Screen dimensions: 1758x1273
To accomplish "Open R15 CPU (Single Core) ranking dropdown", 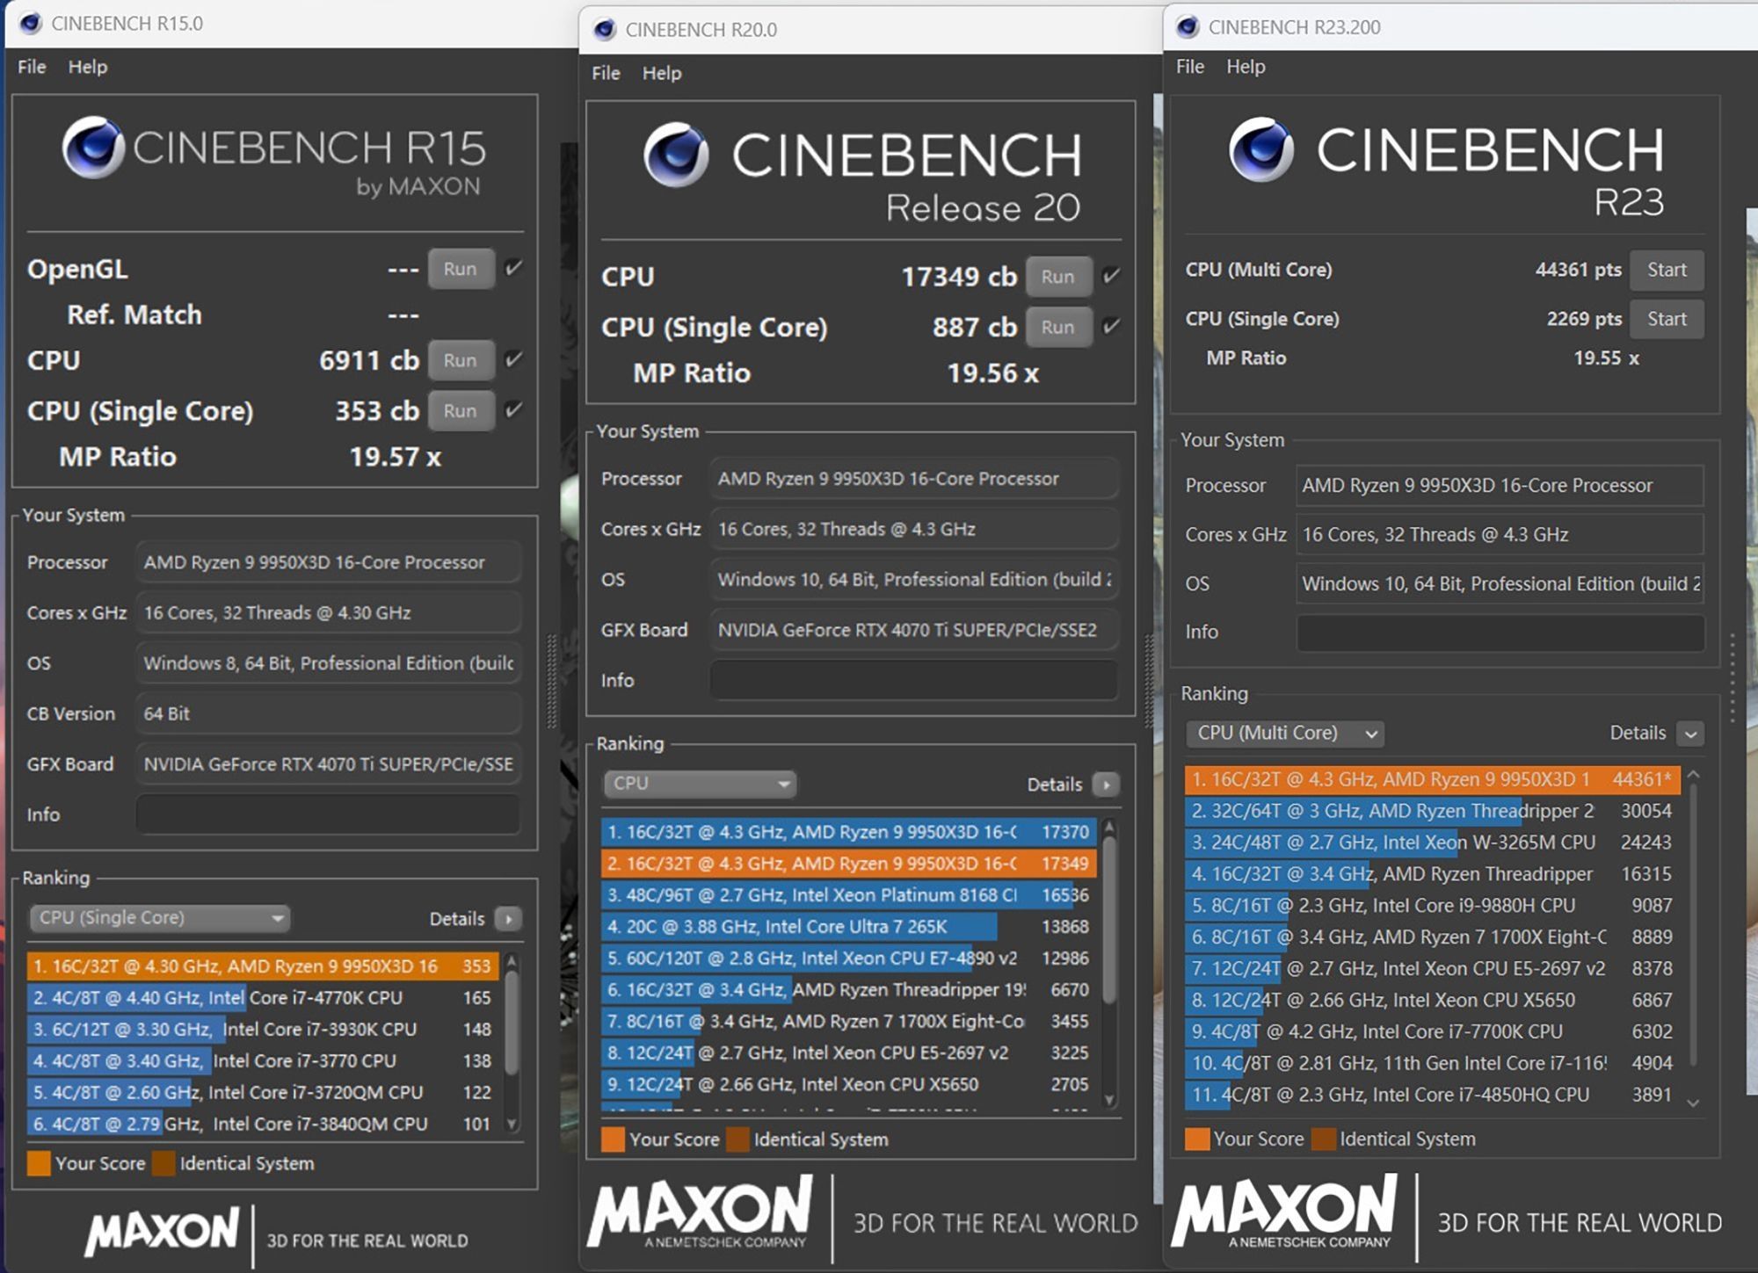I will (160, 918).
